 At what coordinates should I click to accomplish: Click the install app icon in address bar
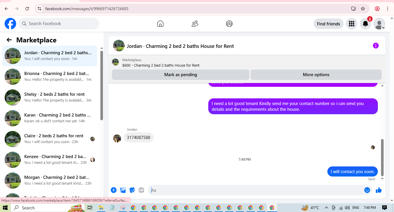click(354, 9)
